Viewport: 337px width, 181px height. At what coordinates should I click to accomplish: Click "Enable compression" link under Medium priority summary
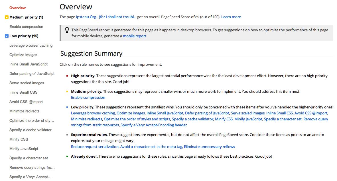(88, 98)
